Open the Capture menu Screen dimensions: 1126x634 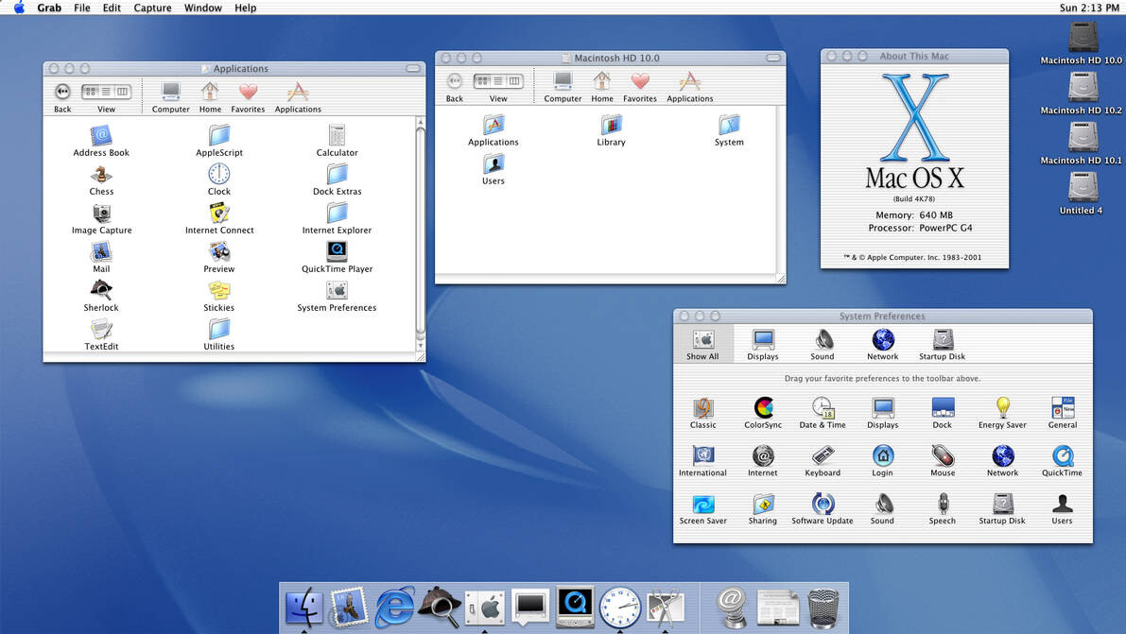[152, 8]
